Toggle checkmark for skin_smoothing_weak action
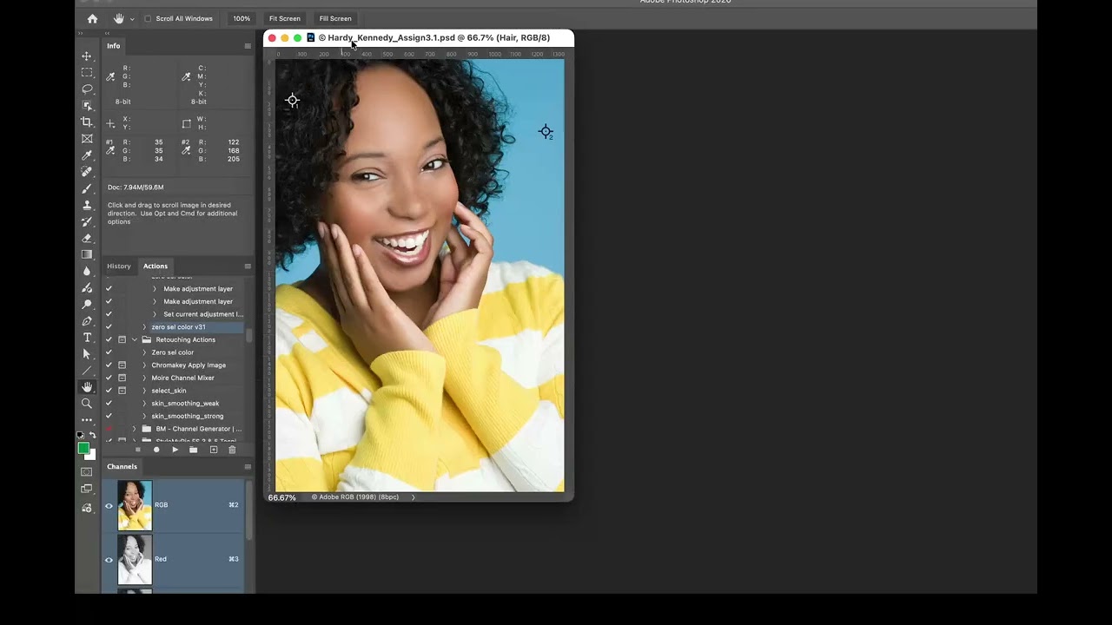This screenshot has height=625, width=1112. coord(109,404)
